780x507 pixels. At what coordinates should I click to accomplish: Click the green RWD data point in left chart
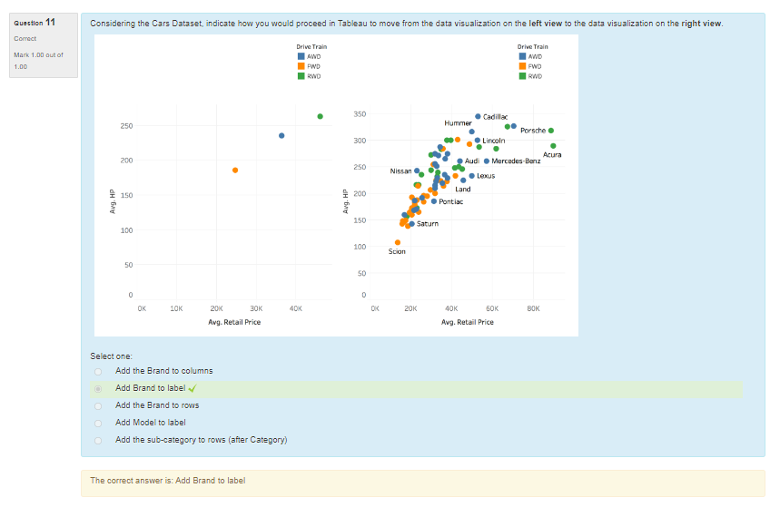[x=320, y=116]
